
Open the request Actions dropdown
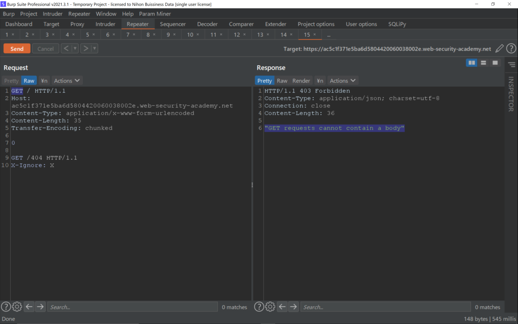pos(67,81)
